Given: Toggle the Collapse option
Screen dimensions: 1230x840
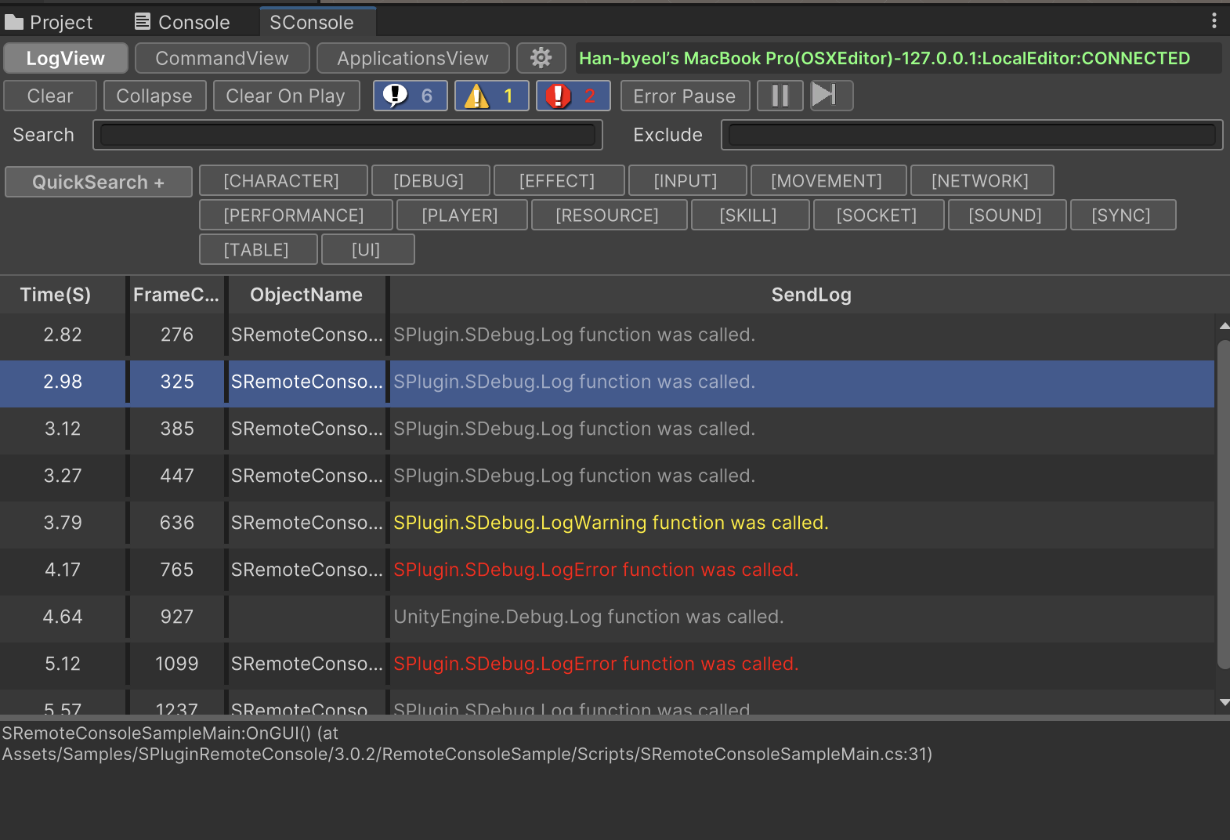Looking at the screenshot, I should pos(154,96).
